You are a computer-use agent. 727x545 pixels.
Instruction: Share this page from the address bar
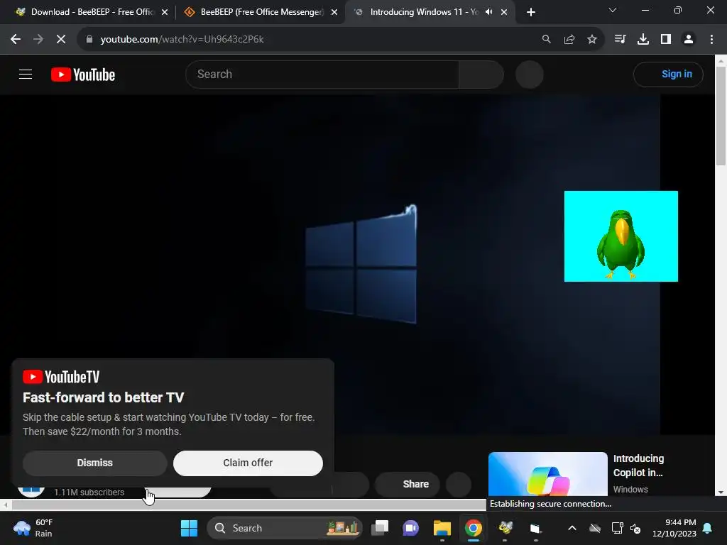[x=569, y=40]
